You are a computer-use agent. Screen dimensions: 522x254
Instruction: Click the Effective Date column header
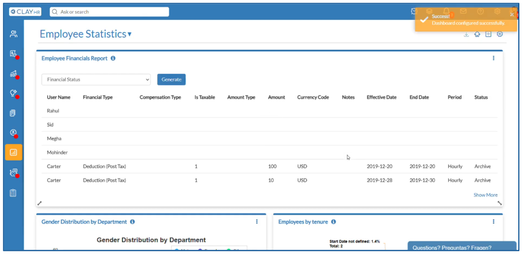(382, 98)
